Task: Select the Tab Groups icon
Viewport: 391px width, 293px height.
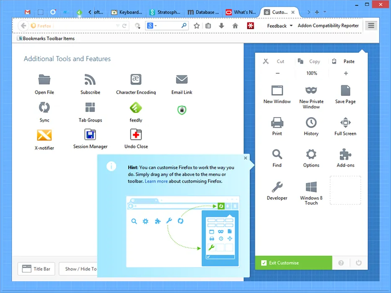Action: tap(90, 108)
